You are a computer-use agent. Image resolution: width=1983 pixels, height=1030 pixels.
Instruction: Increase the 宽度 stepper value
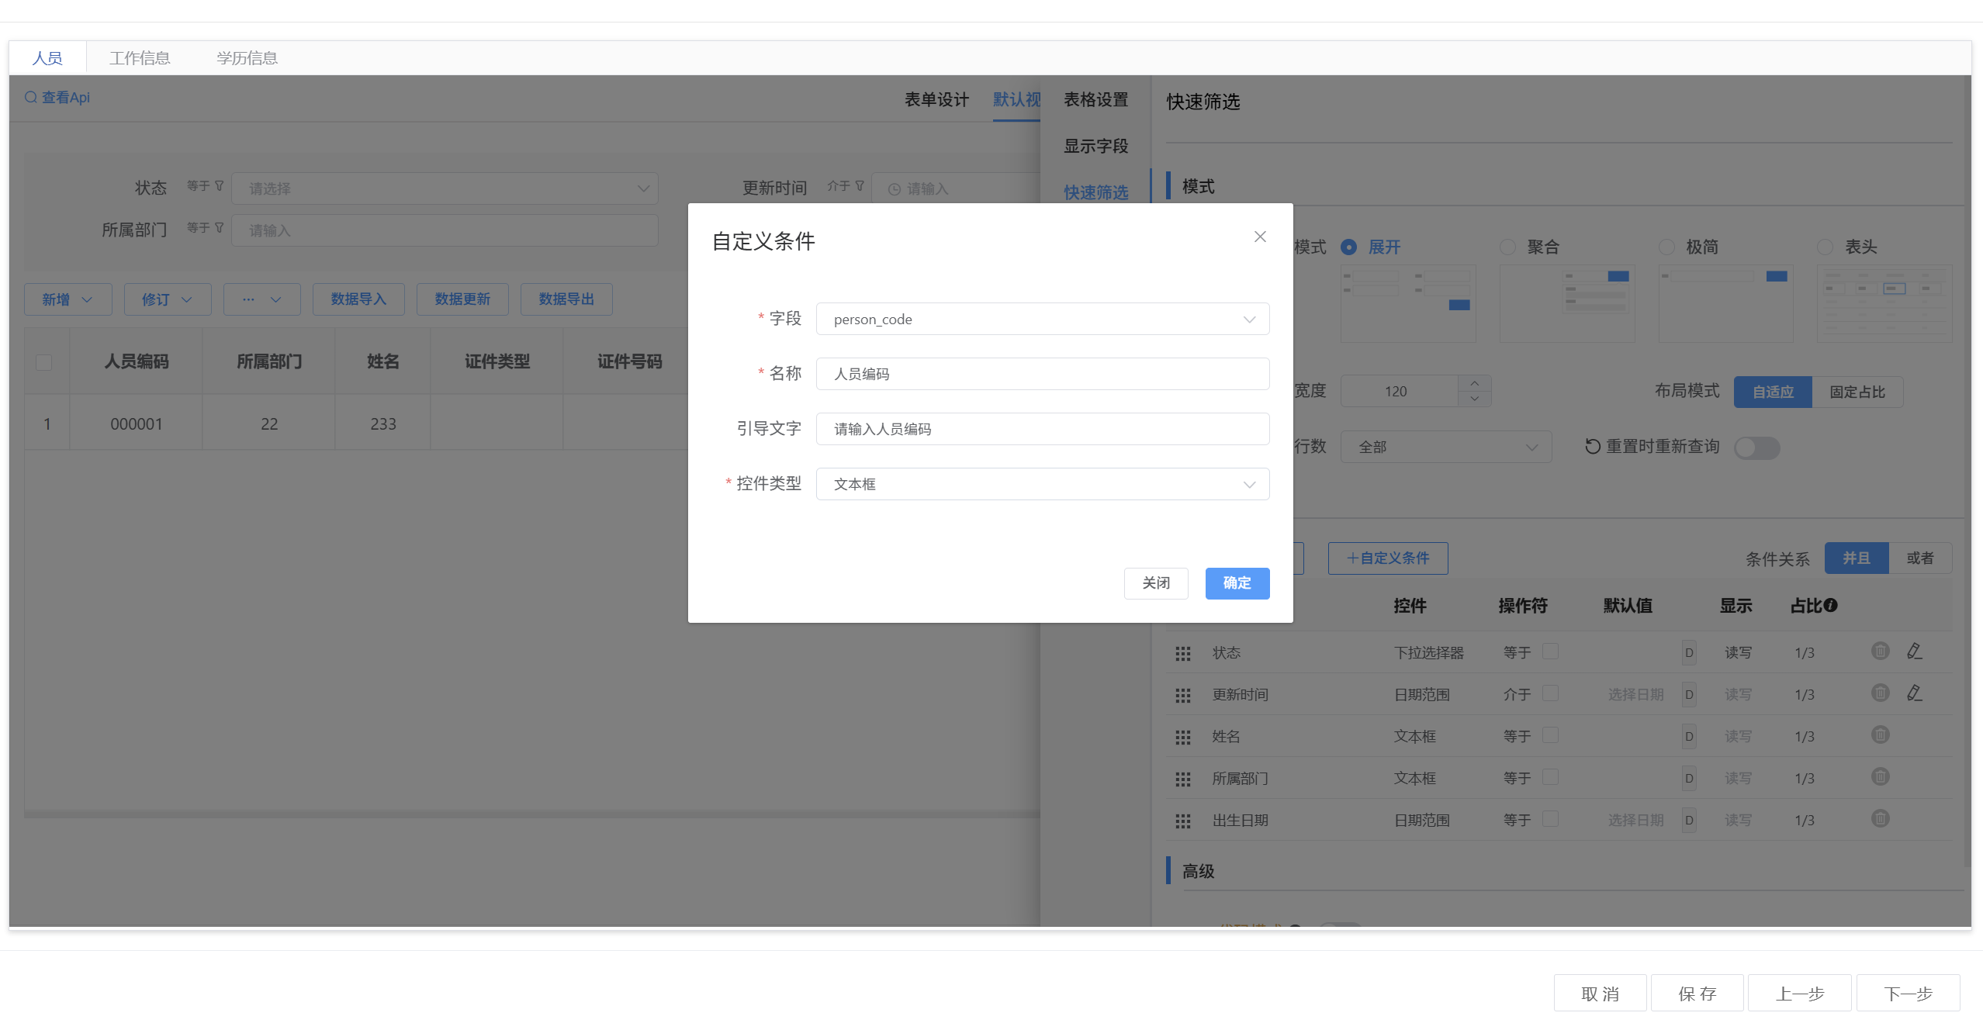click(x=1474, y=384)
